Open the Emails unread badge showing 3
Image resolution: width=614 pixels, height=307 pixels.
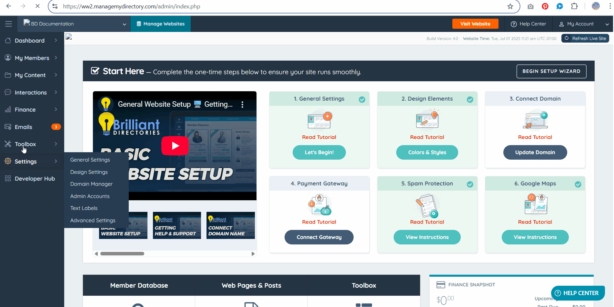56,127
